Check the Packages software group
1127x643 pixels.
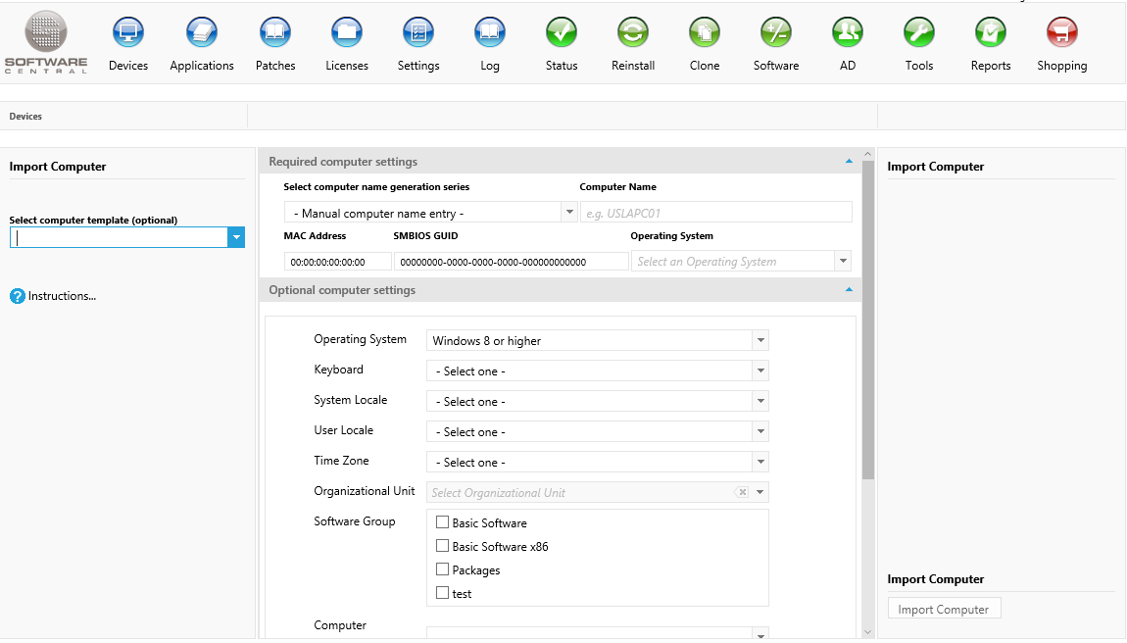click(x=443, y=570)
